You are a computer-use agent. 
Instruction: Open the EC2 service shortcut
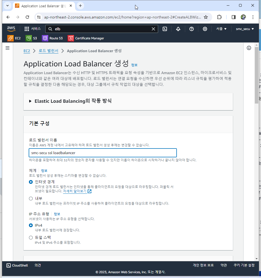pos(14,38)
